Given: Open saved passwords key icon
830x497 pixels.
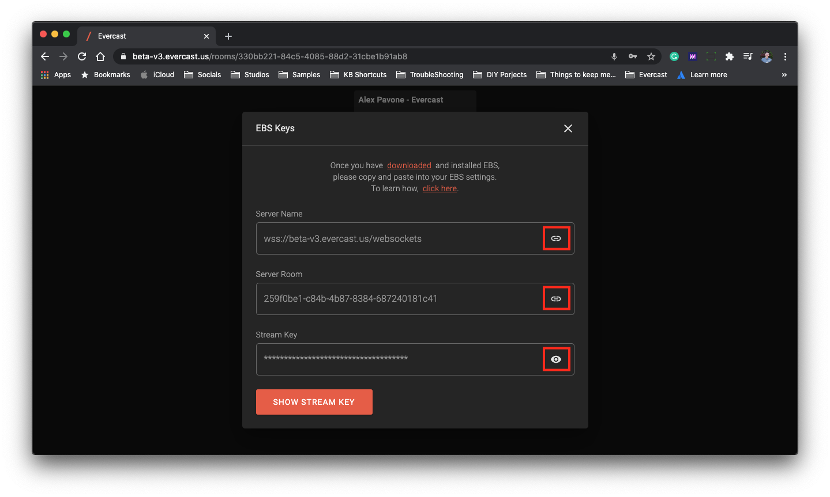Looking at the screenshot, I should coord(633,56).
